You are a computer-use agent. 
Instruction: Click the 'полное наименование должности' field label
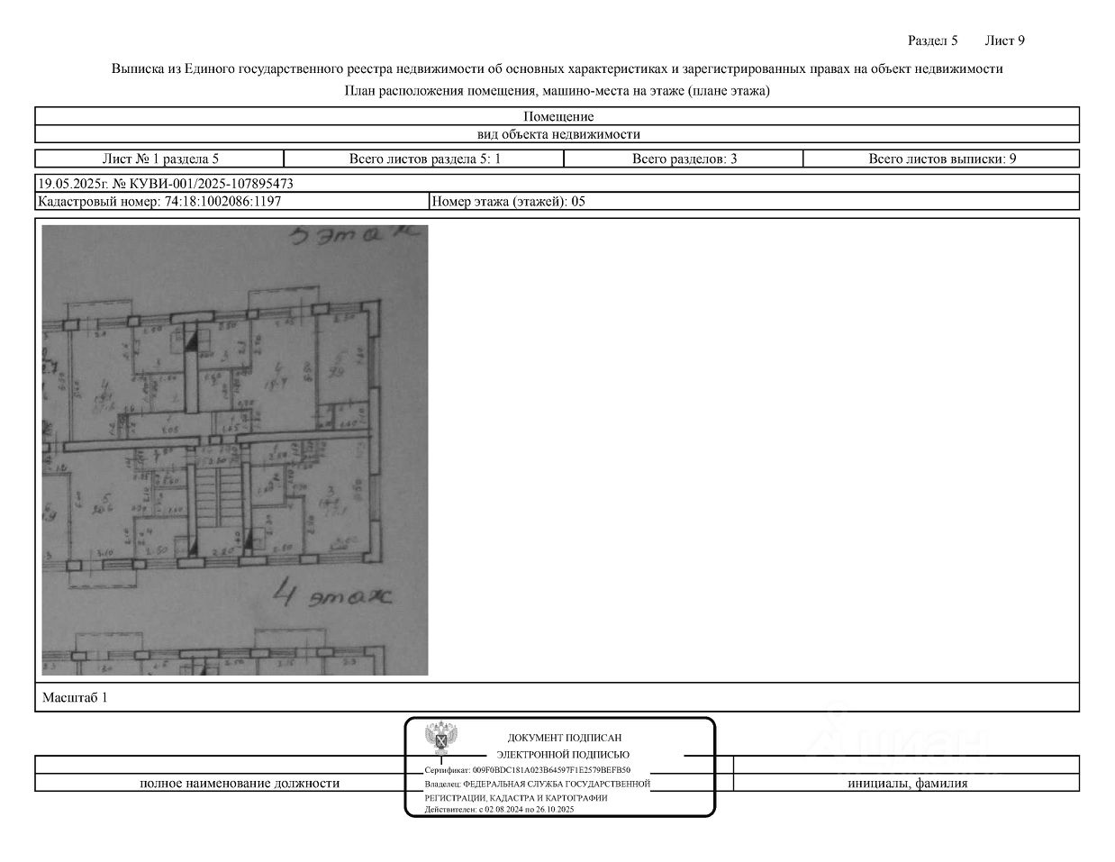(240, 784)
